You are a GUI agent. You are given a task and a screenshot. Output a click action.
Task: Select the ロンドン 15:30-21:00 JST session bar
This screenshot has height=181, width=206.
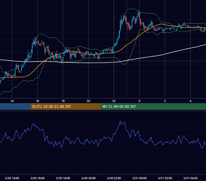coord(65,106)
